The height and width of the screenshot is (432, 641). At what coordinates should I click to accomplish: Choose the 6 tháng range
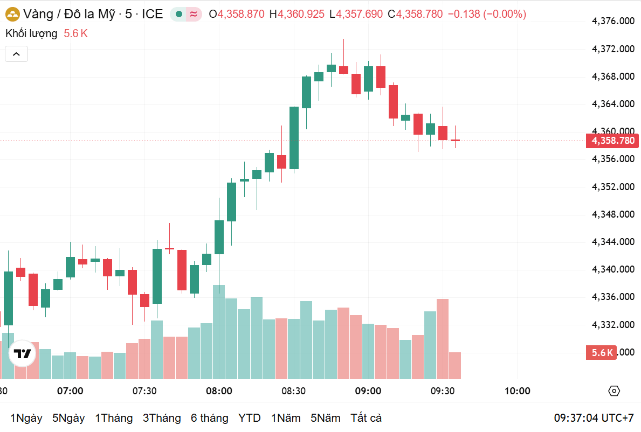coord(209,418)
